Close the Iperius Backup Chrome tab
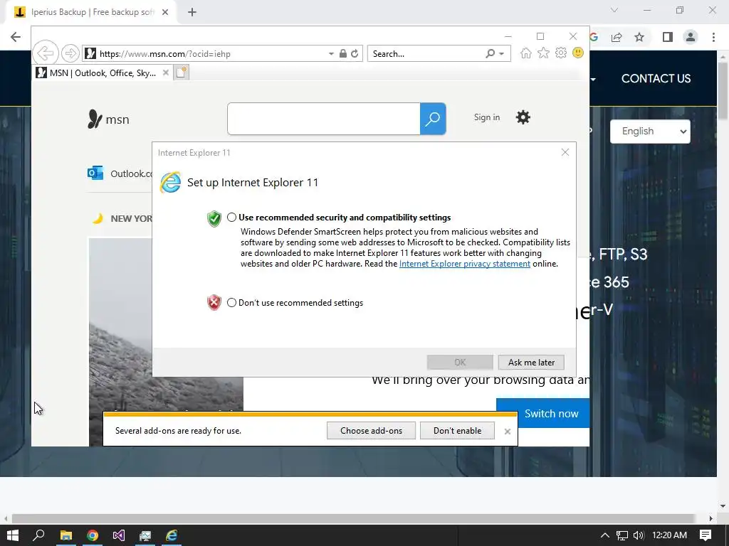729x546 pixels. pos(165,12)
